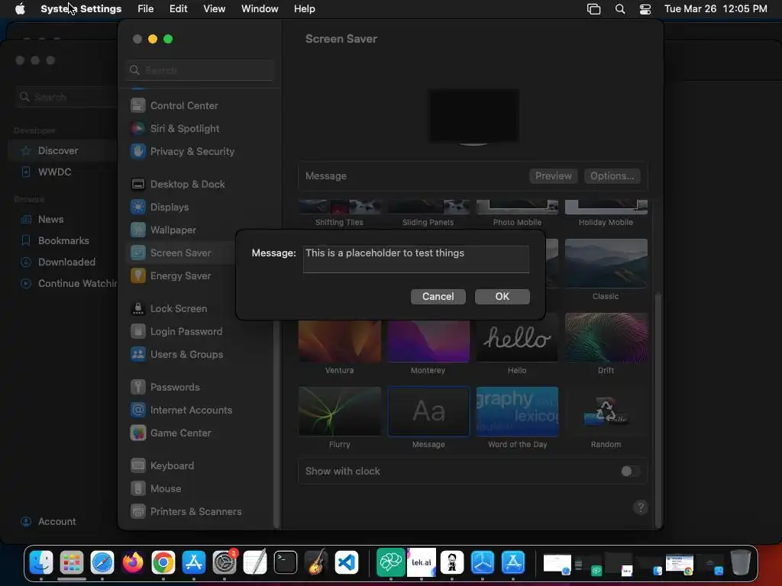Select the Classic screen saver thumbnail
The width and height of the screenshot is (782, 586).
tap(606, 263)
